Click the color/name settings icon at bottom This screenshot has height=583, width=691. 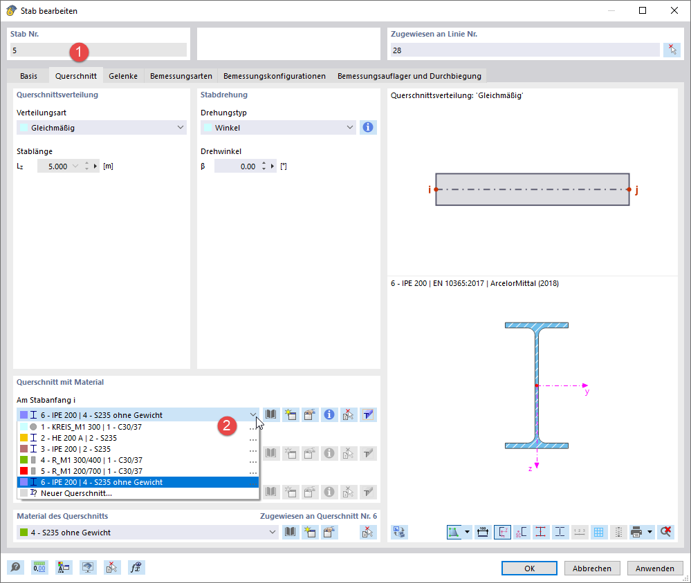pos(64,568)
